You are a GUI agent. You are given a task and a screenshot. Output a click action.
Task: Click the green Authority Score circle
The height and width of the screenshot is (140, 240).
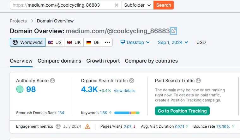[20, 89]
